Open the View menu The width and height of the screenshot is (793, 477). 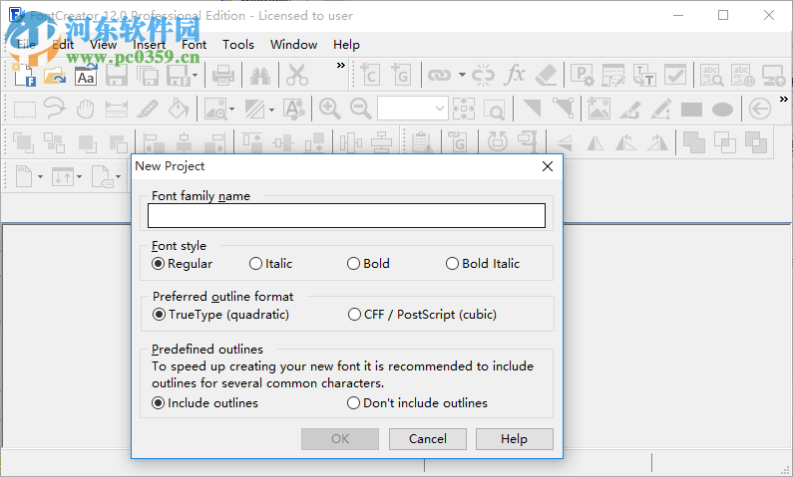tap(103, 45)
